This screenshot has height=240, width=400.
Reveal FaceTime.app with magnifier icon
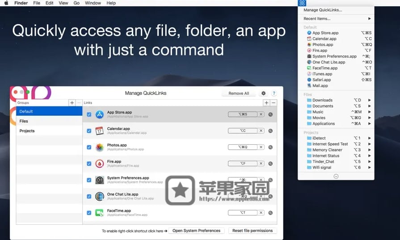click(270, 213)
